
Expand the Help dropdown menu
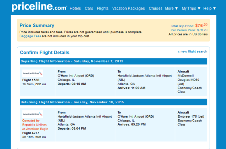click(x=210, y=9)
